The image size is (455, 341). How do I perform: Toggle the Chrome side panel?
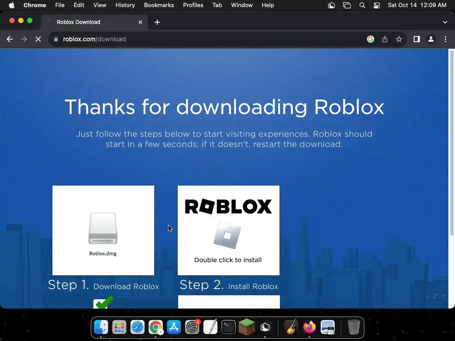click(x=417, y=39)
